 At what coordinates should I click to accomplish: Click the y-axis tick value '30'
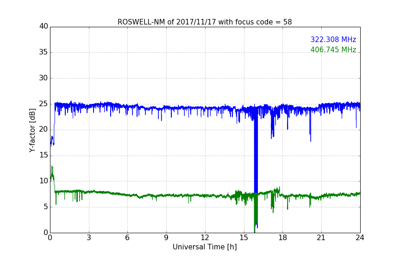click(44, 78)
